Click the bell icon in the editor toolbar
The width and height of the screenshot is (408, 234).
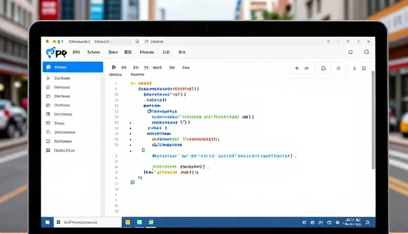click(x=323, y=68)
